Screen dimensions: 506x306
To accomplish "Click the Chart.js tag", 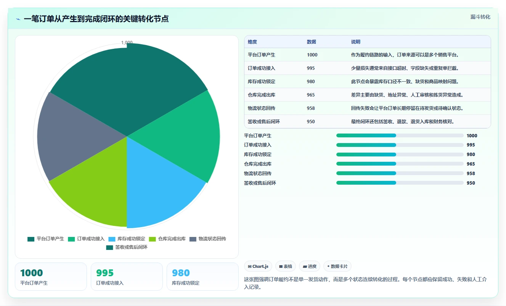I will pos(258,266).
